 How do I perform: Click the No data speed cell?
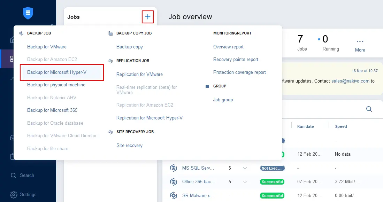coord(343,154)
